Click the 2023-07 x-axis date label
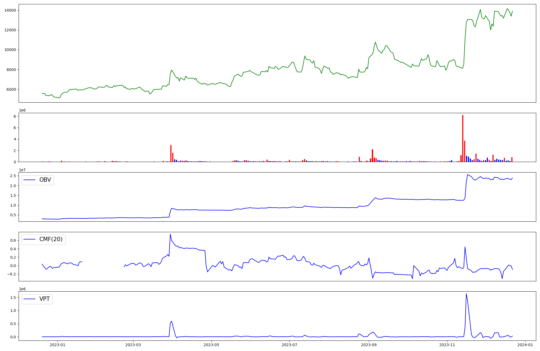Image resolution: width=540 pixels, height=351 pixels. point(289,345)
